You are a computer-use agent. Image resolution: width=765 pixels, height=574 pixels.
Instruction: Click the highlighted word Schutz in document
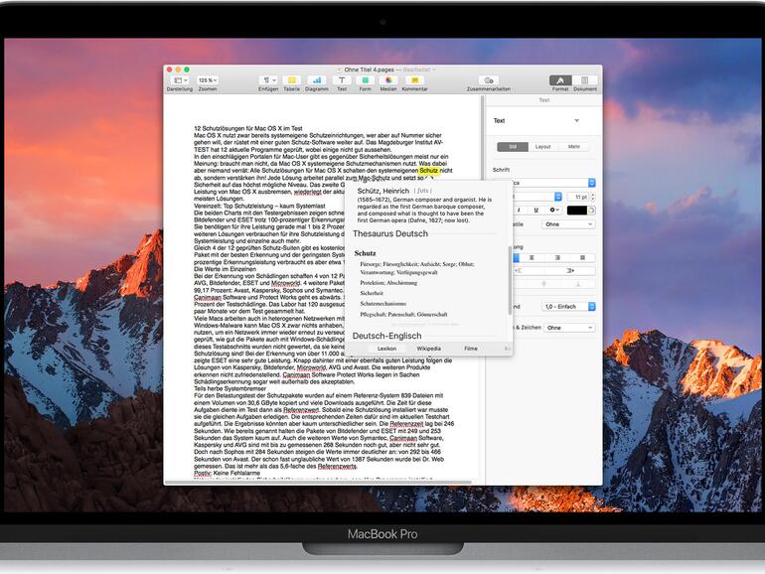pos(428,171)
